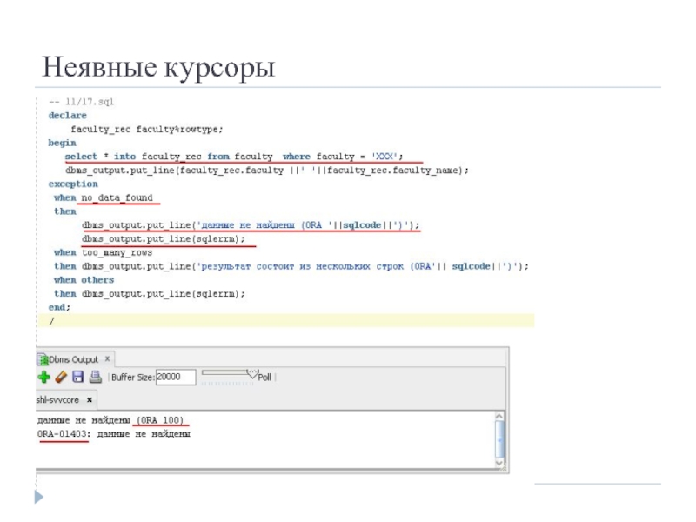Click the 'declare' keyword in code
Screen dimensions: 696x522
(x=68, y=116)
